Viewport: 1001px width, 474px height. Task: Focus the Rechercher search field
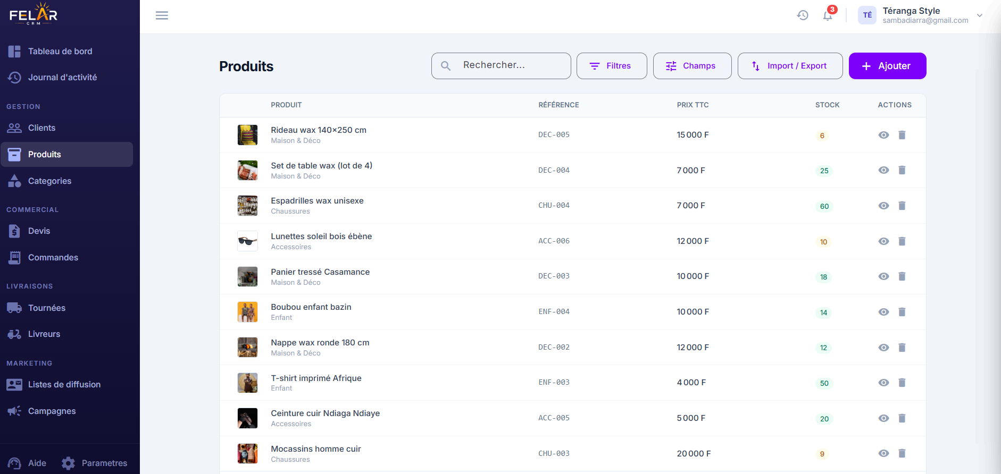tap(501, 66)
